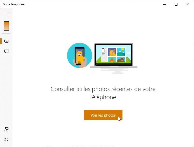Minimize the Votre téléphone window
Image resolution: width=194 pixels, height=147 pixels.
point(164,4)
